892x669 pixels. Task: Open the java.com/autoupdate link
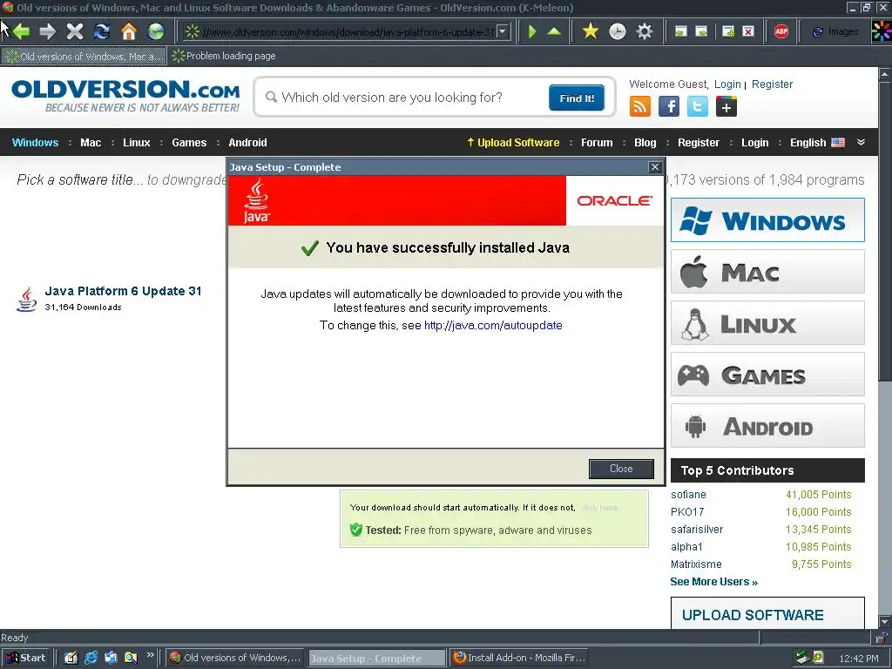[x=493, y=325]
